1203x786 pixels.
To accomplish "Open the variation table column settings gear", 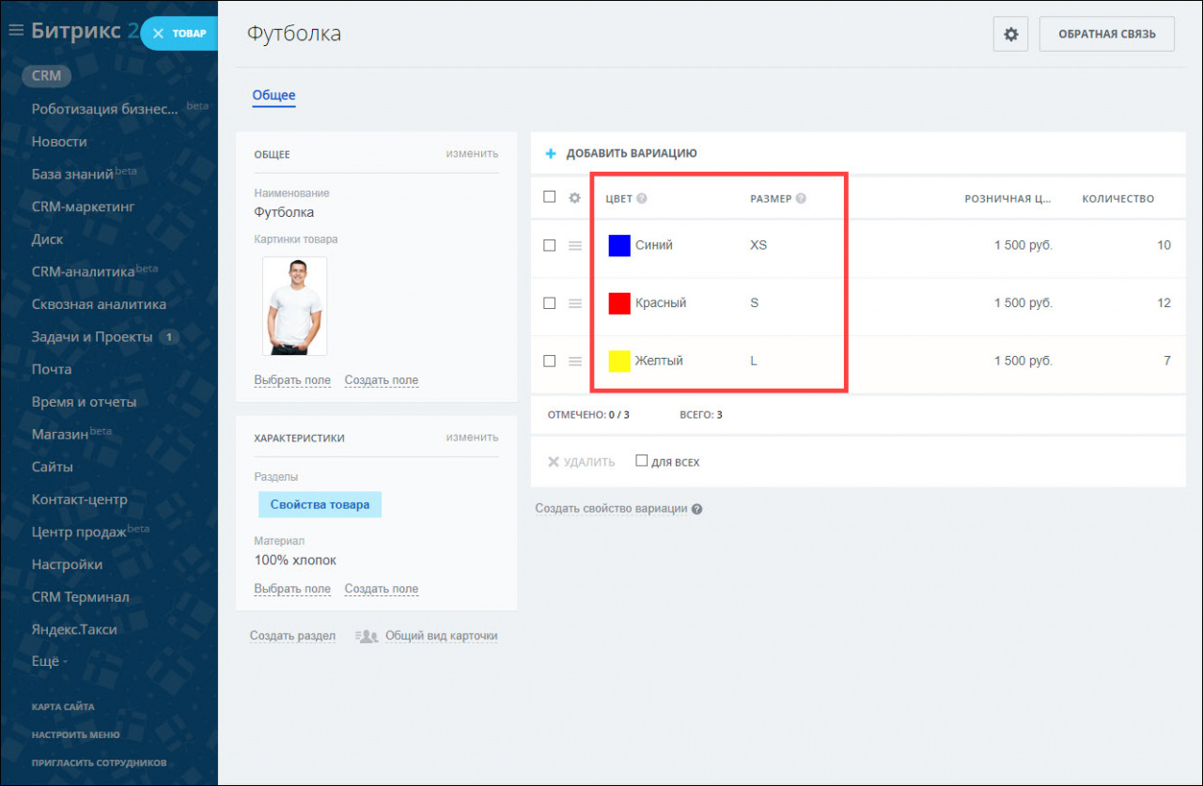I will coord(575,198).
